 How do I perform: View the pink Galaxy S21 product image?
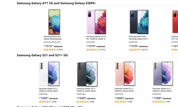(x=125, y=74)
